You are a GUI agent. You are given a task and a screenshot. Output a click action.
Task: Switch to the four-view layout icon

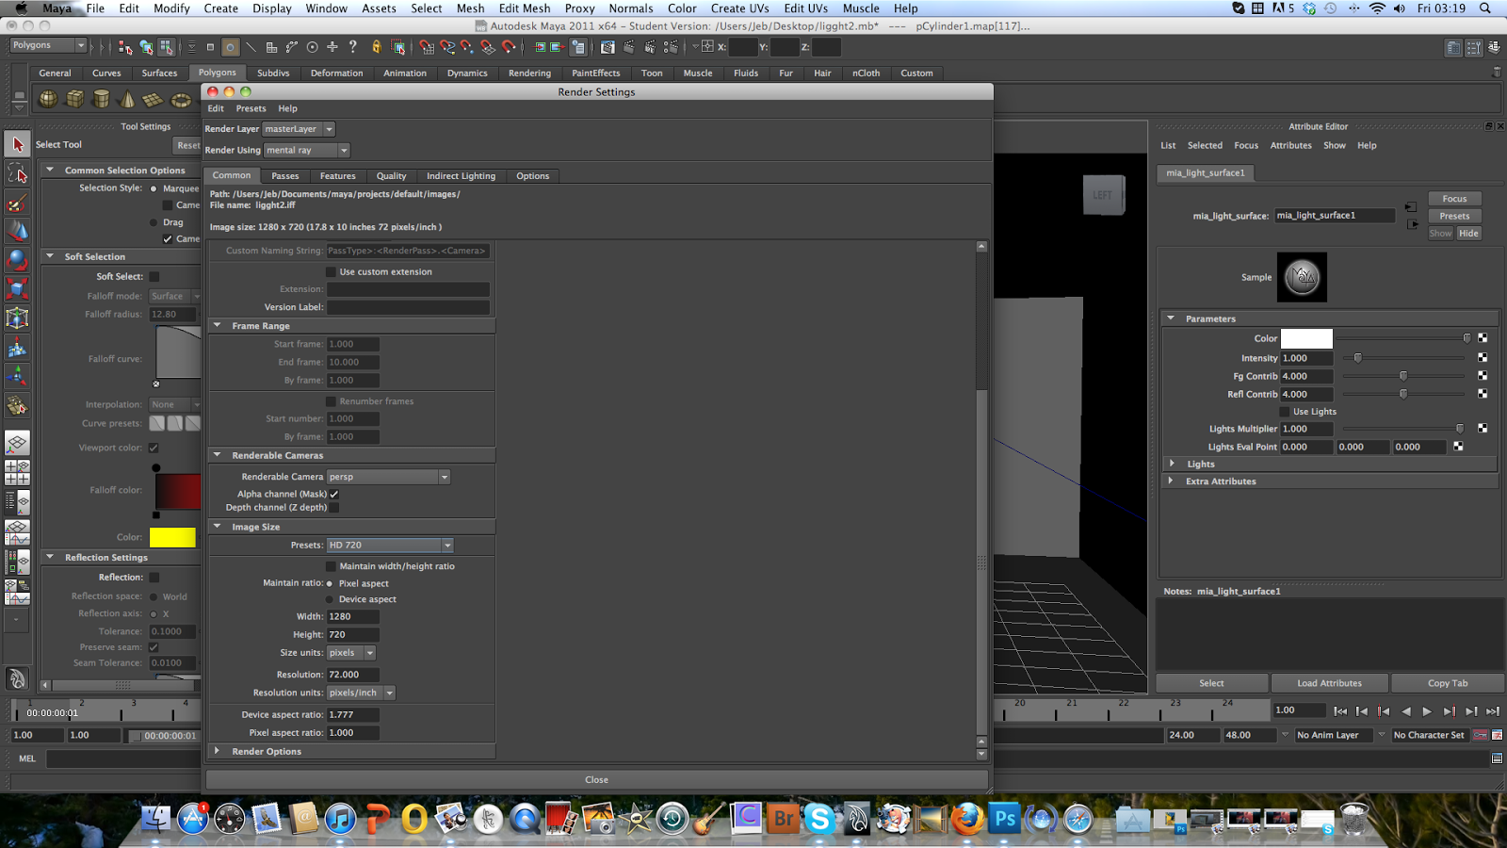pos(17,471)
